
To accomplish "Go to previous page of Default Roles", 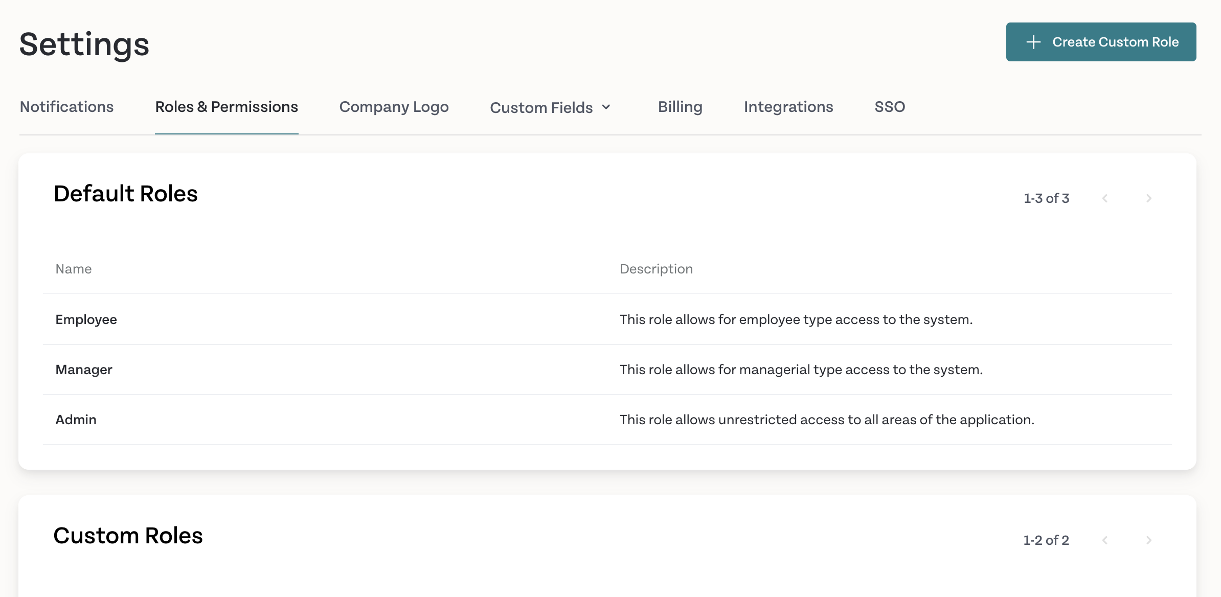I will [1105, 198].
